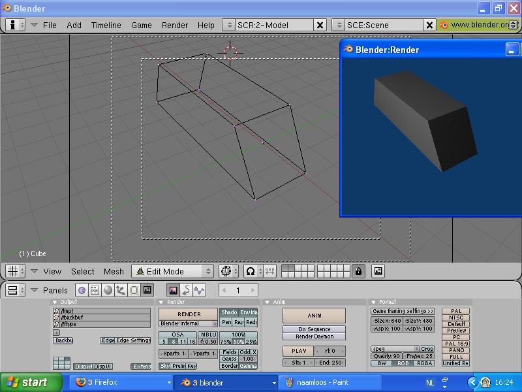Open the Add menu

pyautogui.click(x=74, y=25)
